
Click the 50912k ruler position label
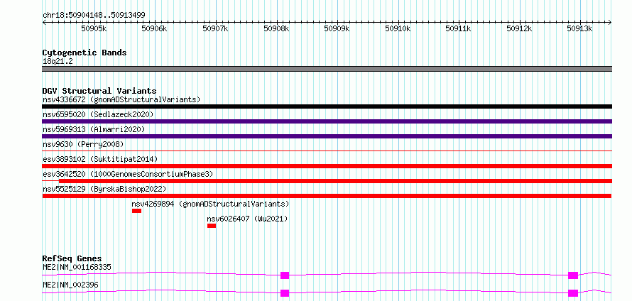coord(520,28)
